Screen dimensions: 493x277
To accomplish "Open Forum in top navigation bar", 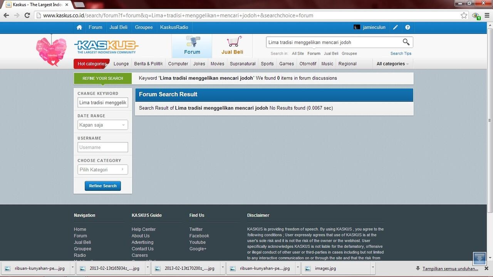I will tap(96, 27).
